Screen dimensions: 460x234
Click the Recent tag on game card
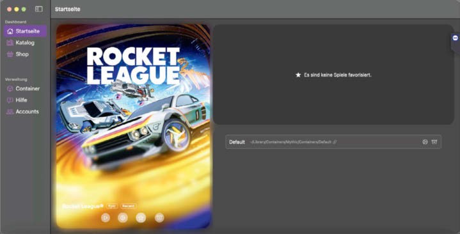[128, 206]
